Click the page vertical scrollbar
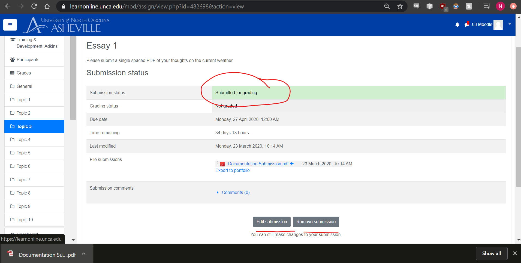Screen dimensions: 521x263 (x=518, y=117)
